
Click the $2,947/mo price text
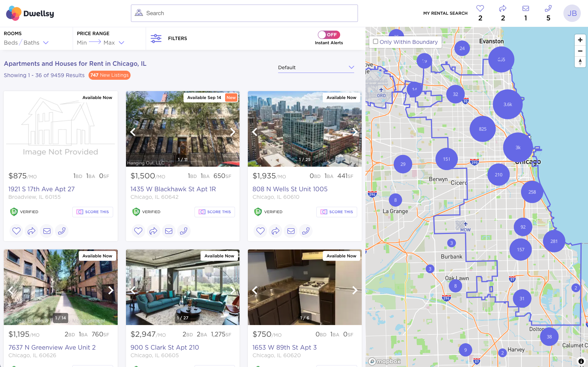click(x=148, y=334)
